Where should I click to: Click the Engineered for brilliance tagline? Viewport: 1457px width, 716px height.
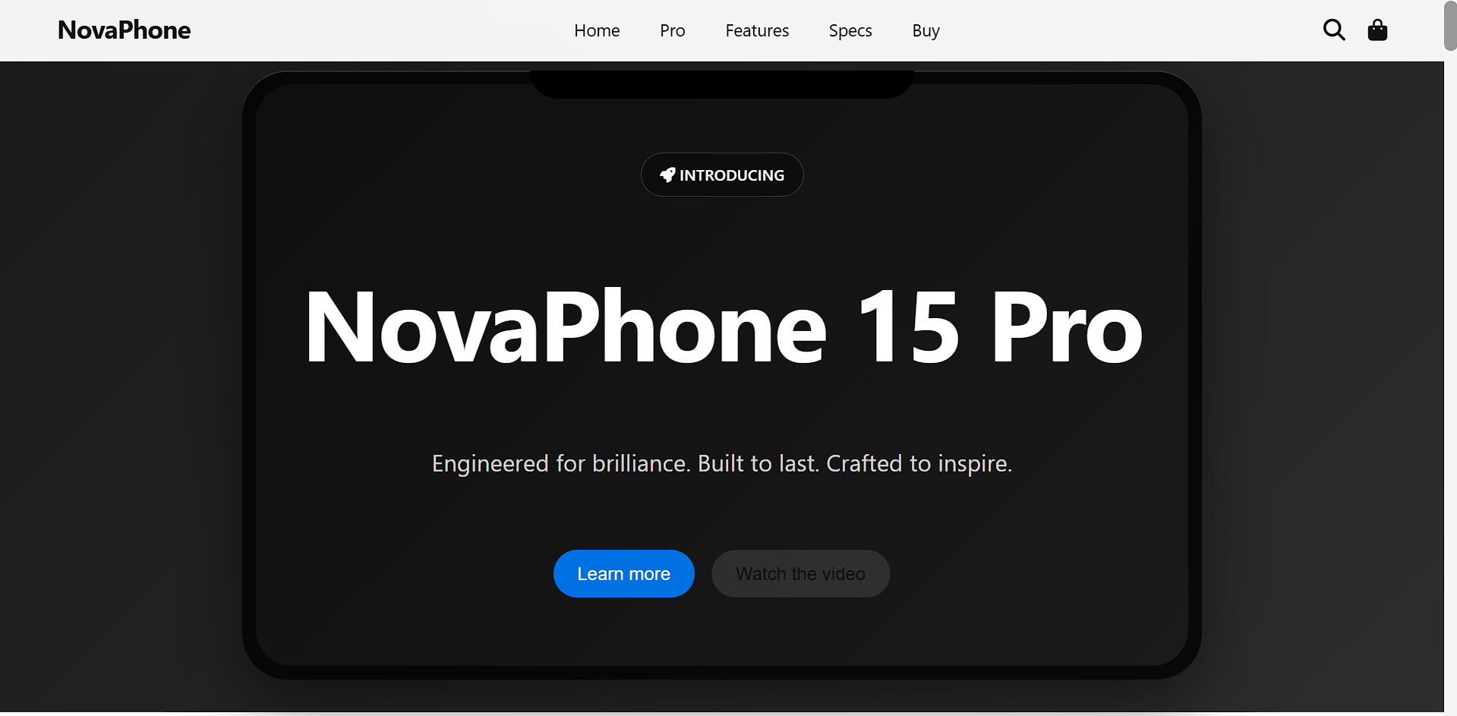pos(722,463)
